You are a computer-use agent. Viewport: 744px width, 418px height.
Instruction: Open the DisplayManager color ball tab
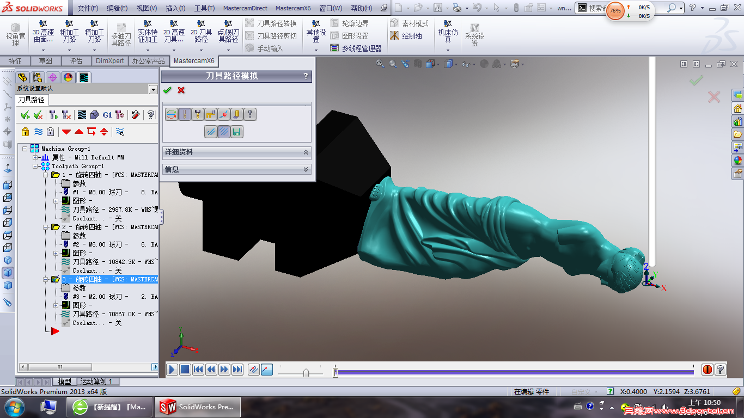68,77
